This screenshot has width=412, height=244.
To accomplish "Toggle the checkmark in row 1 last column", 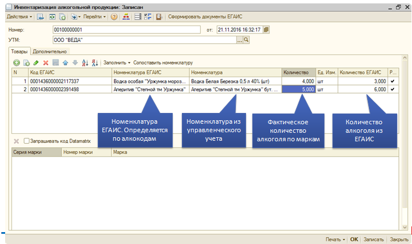I will [x=393, y=81].
